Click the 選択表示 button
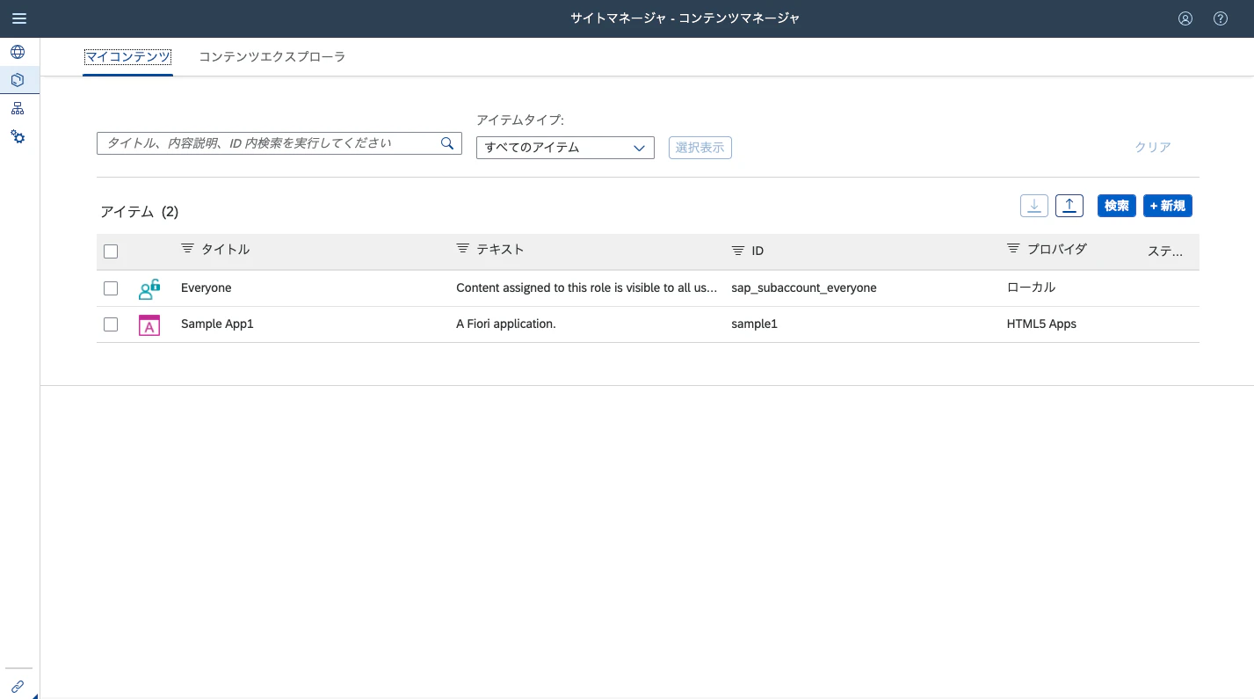1254x699 pixels. pos(700,148)
